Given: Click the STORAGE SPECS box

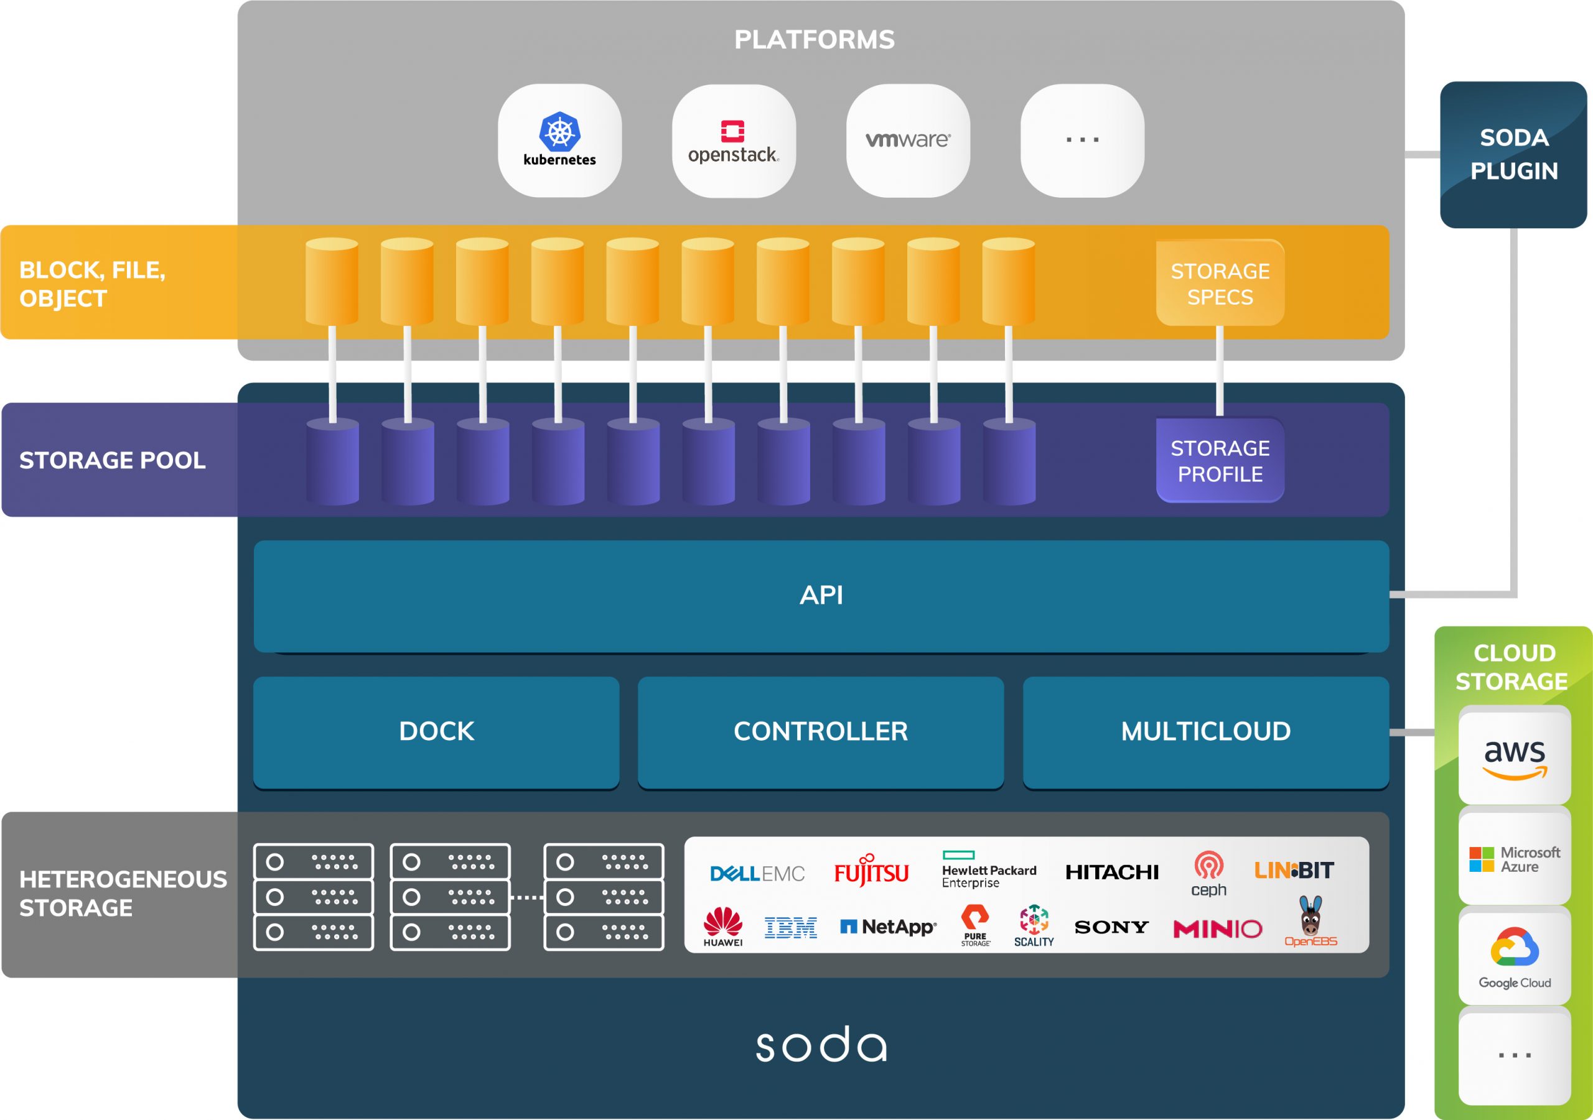Looking at the screenshot, I should 1220,283.
